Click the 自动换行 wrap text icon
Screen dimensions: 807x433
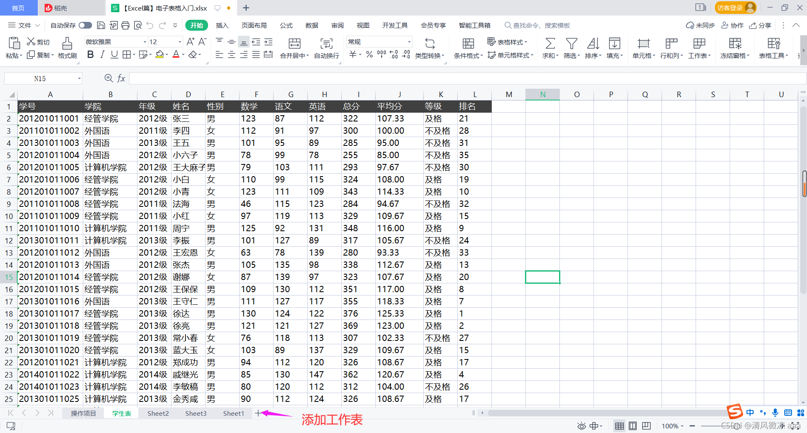(327, 43)
